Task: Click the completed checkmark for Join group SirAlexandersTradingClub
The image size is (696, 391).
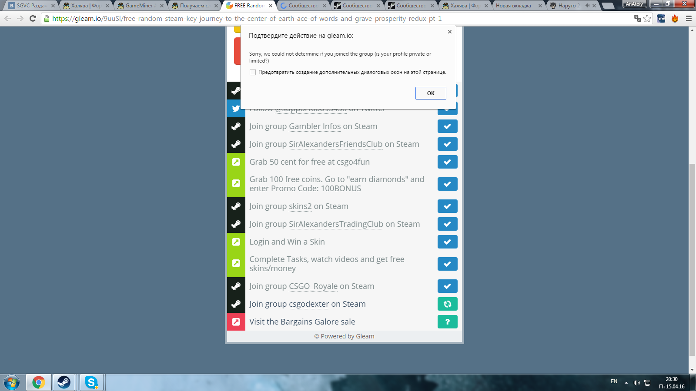Action: tap(447, 224)
